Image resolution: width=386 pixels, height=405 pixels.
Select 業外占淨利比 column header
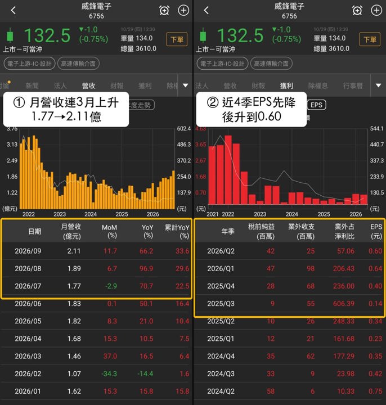point(344,231)
